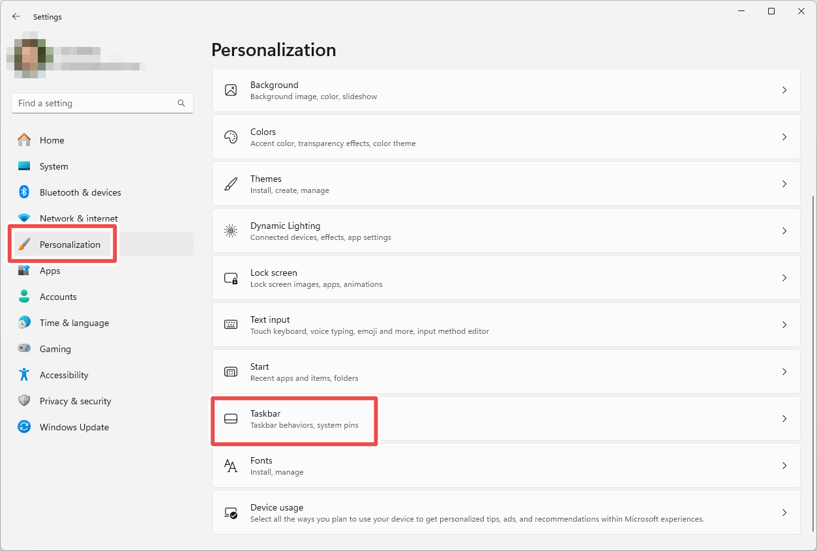Image resolution: width=817 pixels, height=551 pixels.
Task: Click Recent apps and items, folders description
Action: (304, 378)
